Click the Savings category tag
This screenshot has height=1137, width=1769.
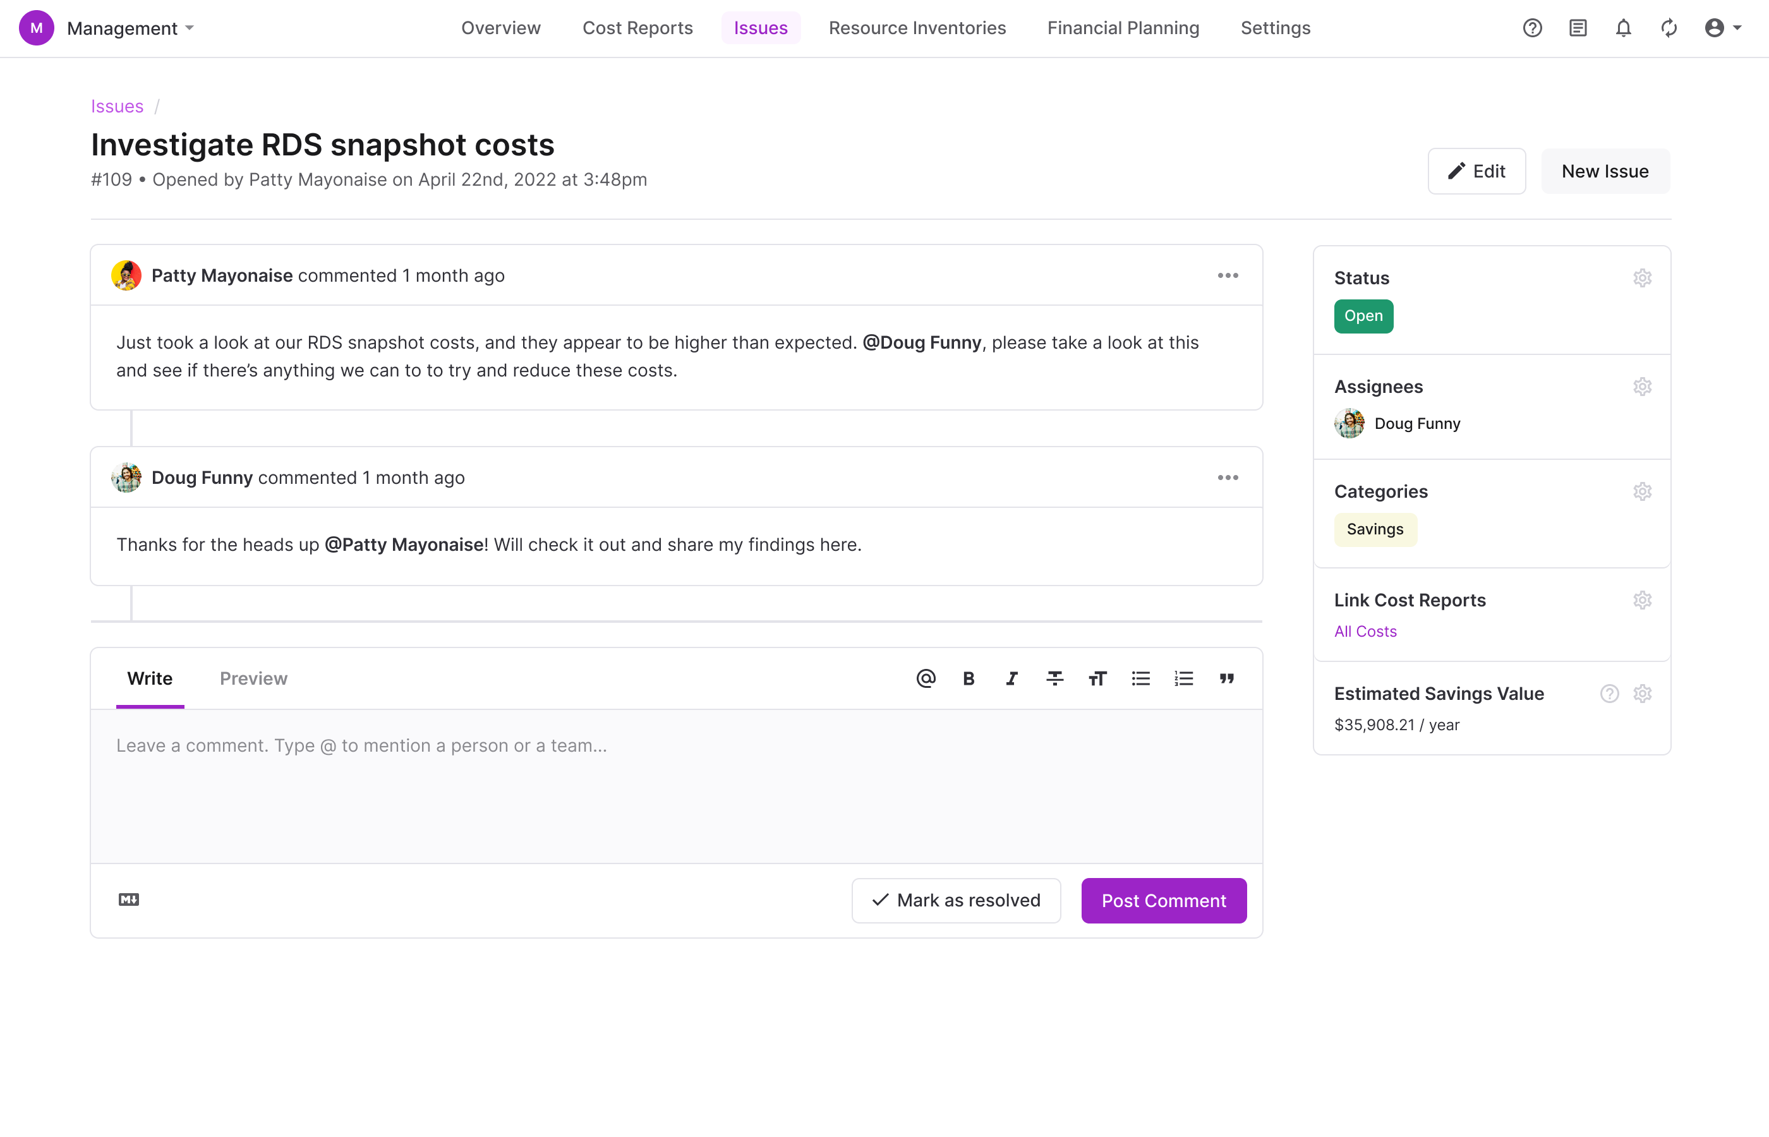click(1375, 529)
